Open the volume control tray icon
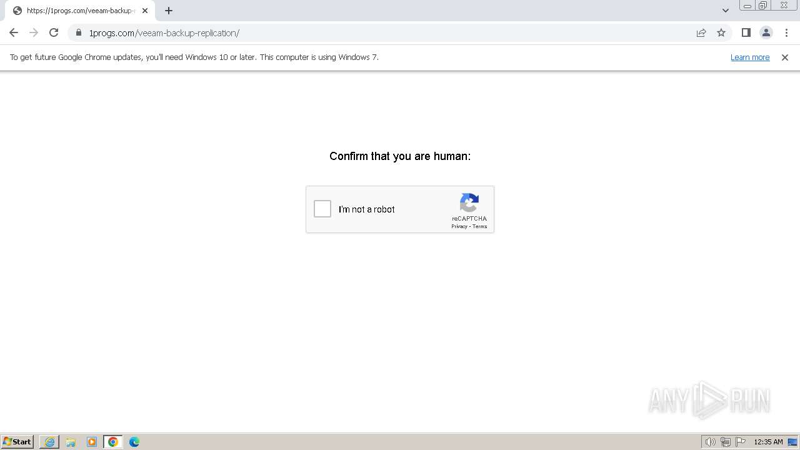The height and width of the screenshot is (450, 800). click(710, 442)
